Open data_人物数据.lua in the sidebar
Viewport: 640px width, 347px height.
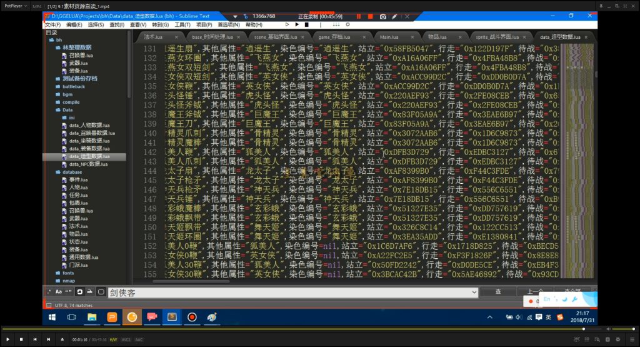pos(89,125)
